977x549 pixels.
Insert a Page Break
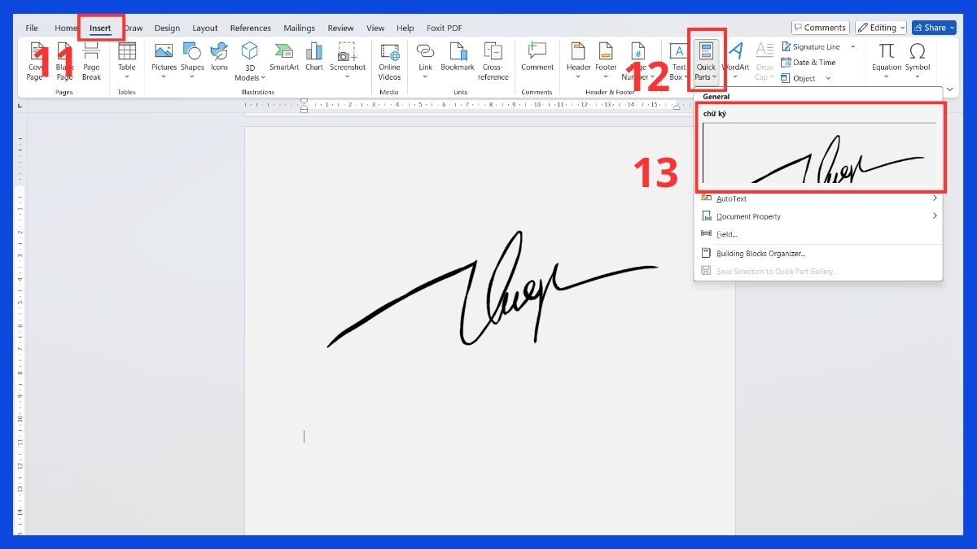[91, 61]
